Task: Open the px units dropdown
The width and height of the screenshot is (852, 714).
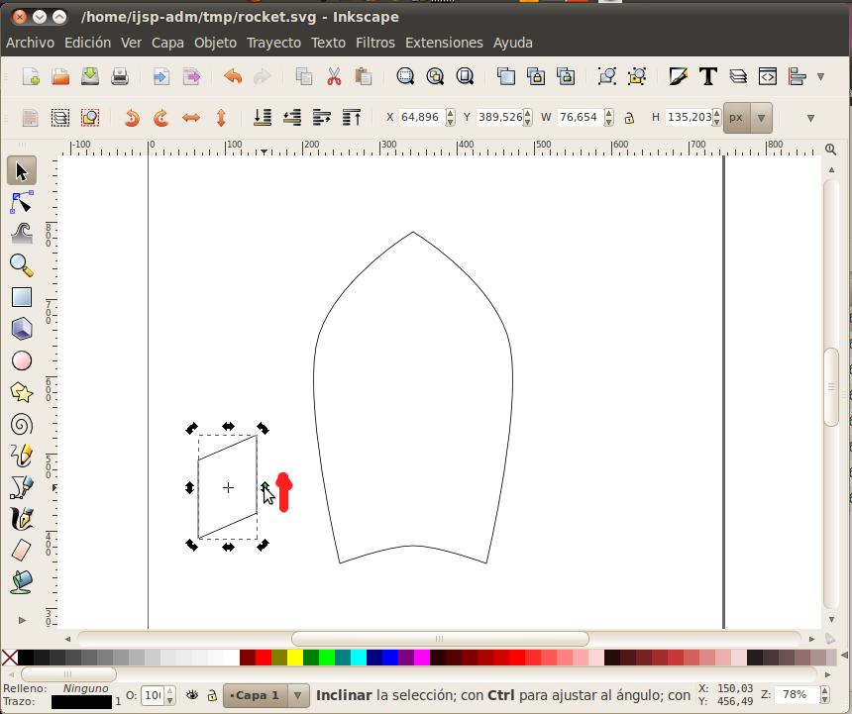Action: click(761, 118)
